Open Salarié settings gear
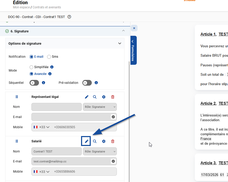Viewport: 228px width, 182px height. (x=104, y=141)
